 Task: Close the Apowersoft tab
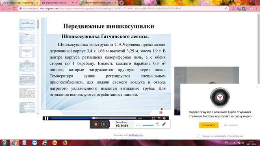(115, 3)
